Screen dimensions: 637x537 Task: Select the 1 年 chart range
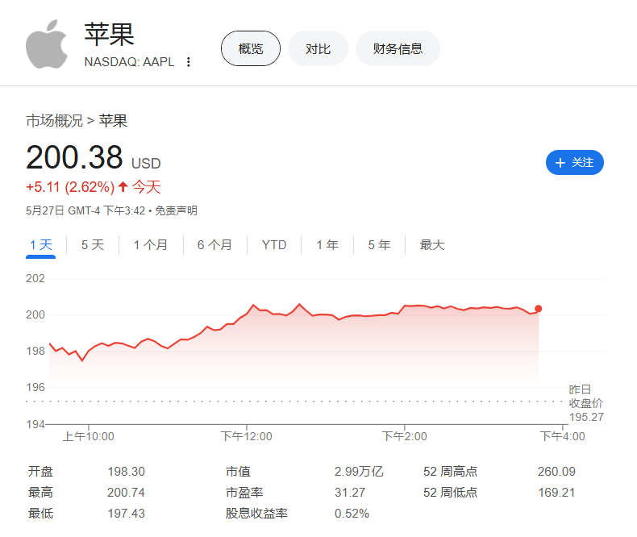point(327,245)
